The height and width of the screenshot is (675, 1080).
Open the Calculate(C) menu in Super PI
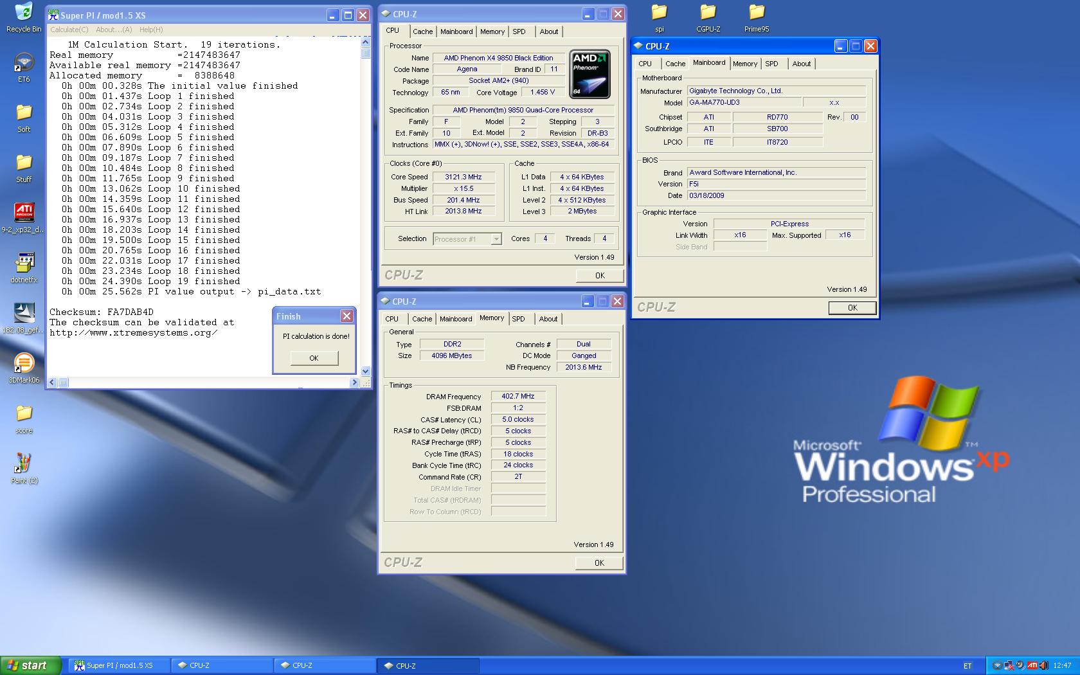(69, 30)
